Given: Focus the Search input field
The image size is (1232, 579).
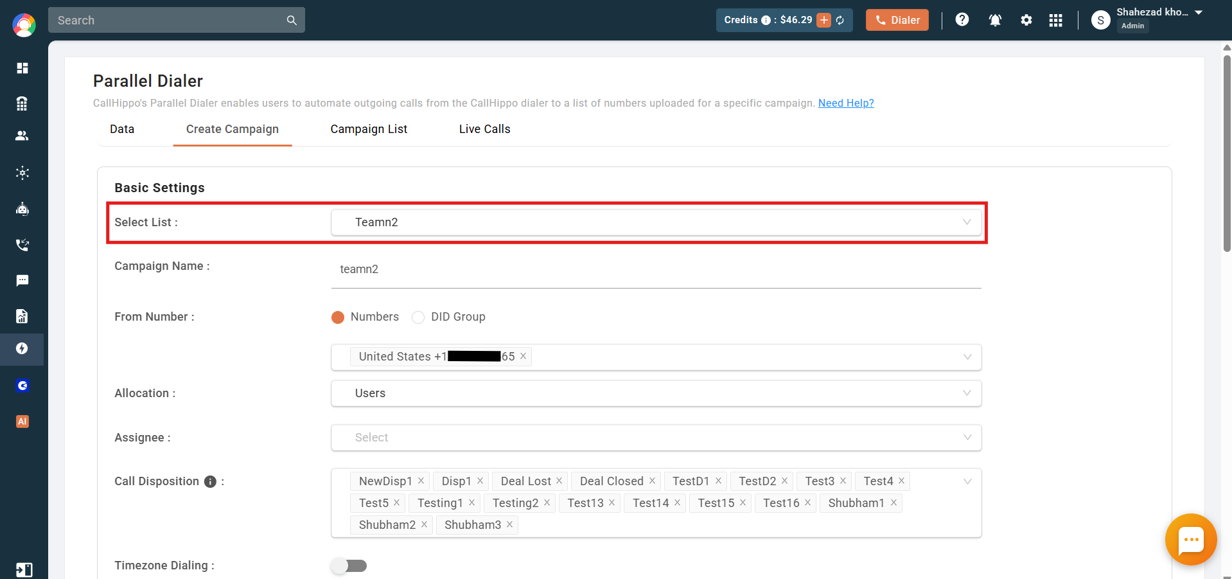Looking at the screenshot, I should point(177,21).
